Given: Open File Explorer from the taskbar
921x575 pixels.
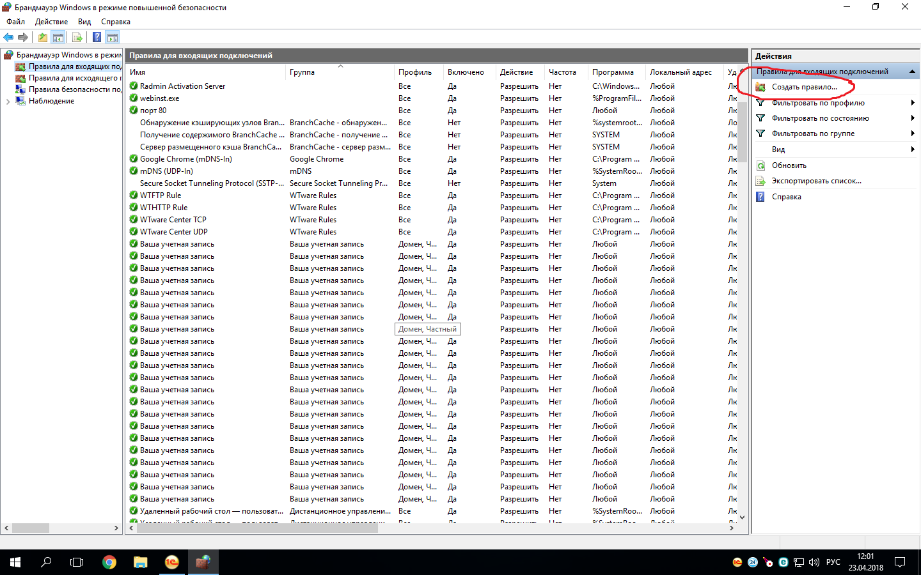Looking at the screenshot, I should 140,562.
